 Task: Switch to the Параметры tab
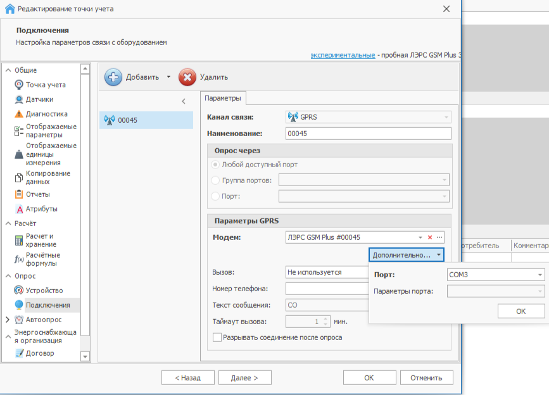223,98
